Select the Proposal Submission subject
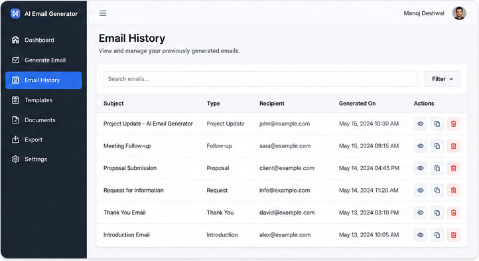The image size is (479, 261). pos(130,168)
